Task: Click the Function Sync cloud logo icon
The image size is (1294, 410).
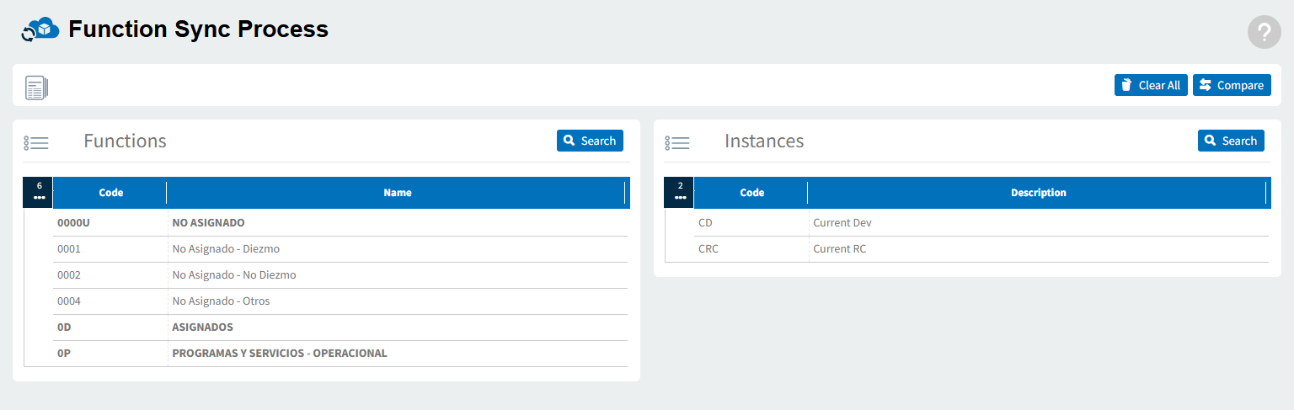Action: [x=40, y=29]
